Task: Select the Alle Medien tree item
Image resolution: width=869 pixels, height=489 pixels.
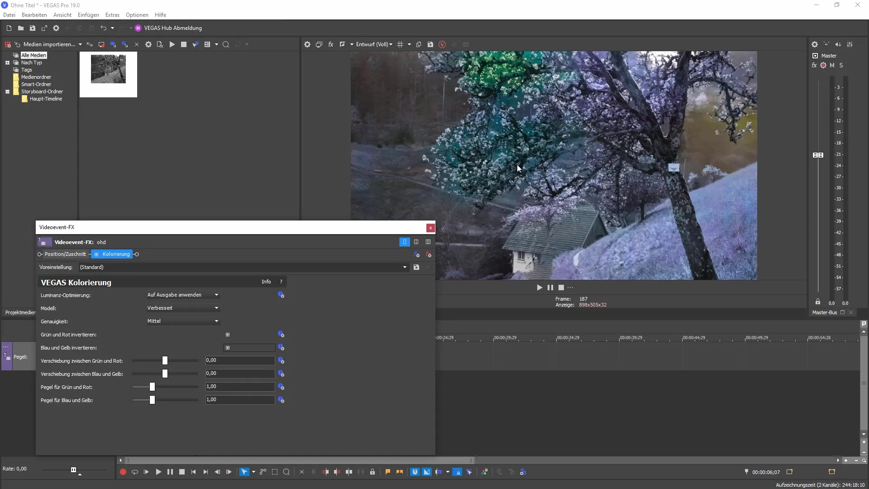Action: [33, 55]
